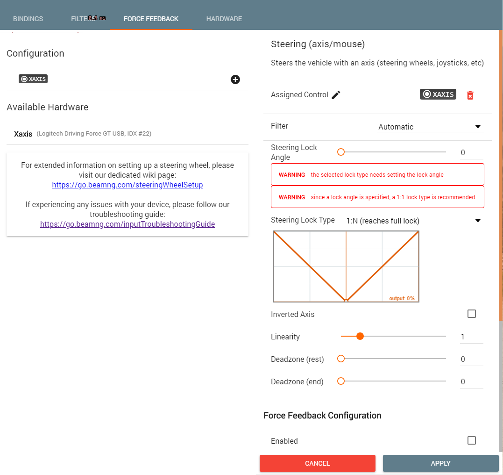Open the inputTroubleshootingGuide link

[x=128, y=224]
